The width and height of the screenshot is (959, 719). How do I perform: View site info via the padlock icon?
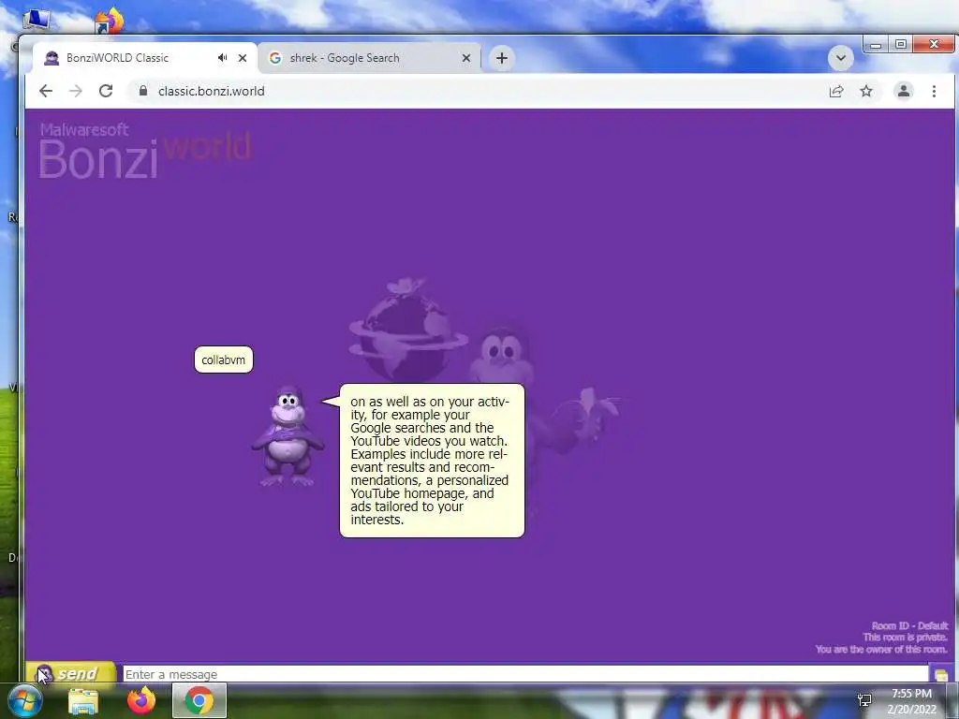[143, 91]
